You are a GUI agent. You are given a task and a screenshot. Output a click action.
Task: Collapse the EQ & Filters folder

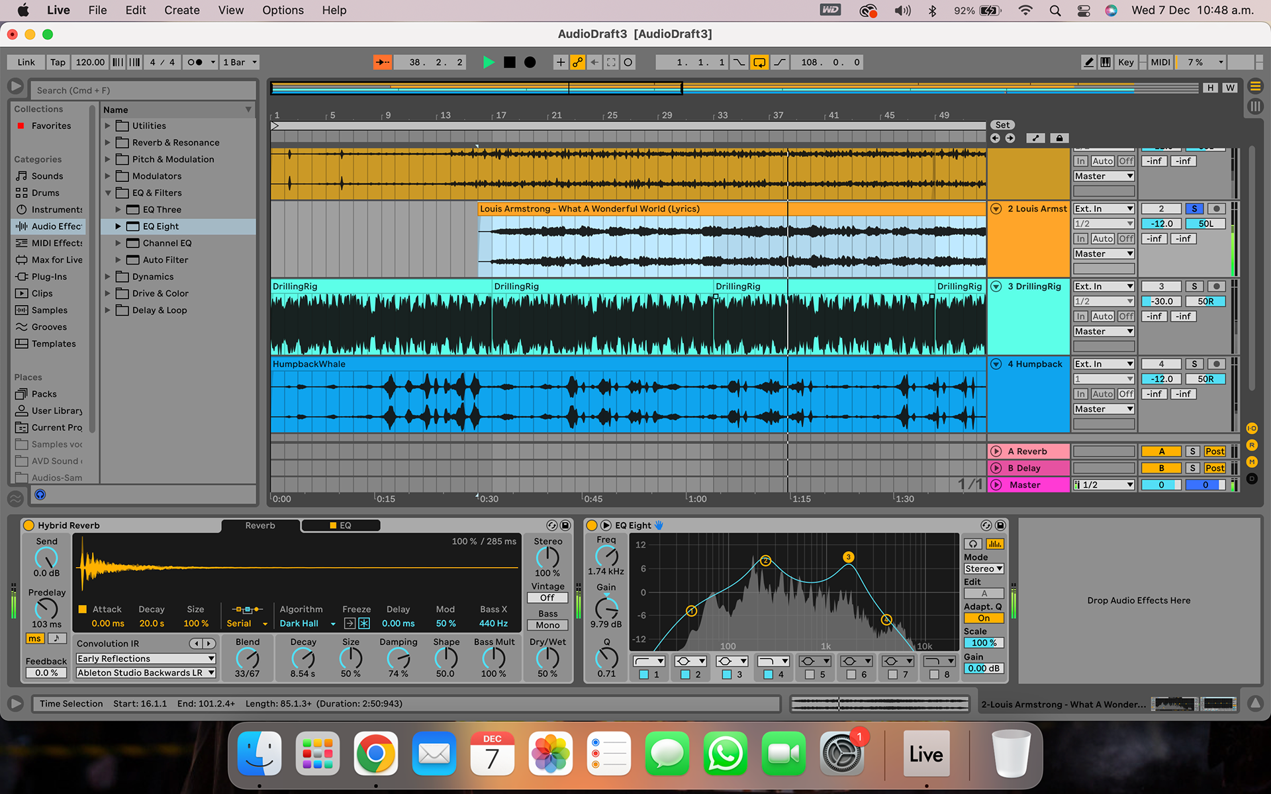point(107,193)
